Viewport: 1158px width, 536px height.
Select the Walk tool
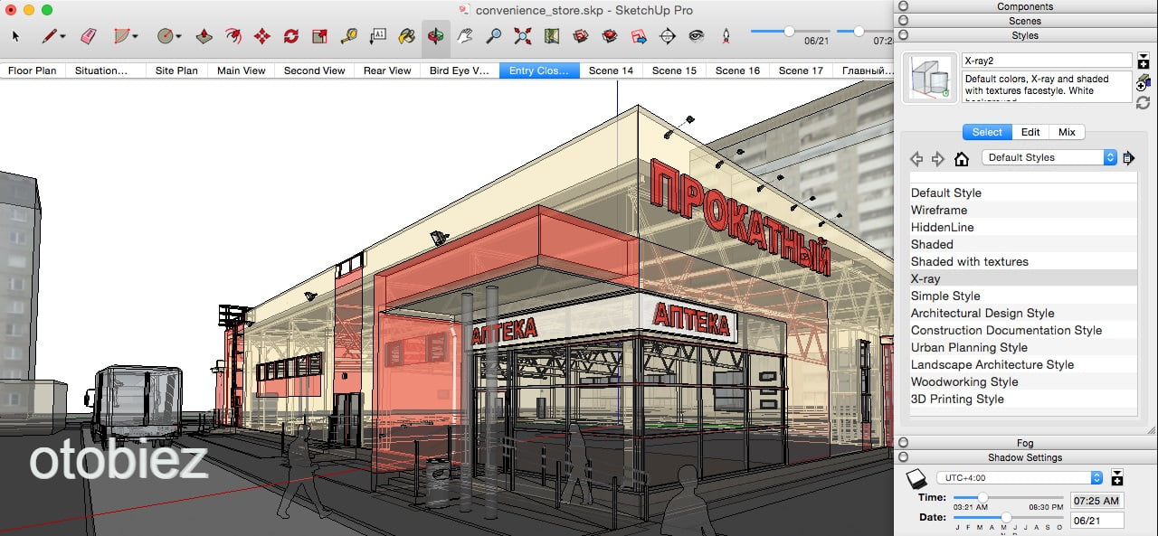coord(726,36)
